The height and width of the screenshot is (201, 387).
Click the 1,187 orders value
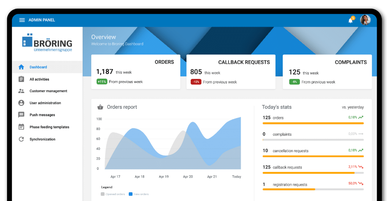tap(105, 72)
